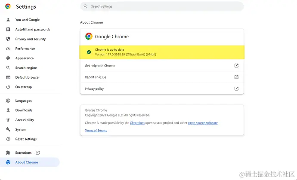This screenshot has height=180, width=297.
Task: Select About Chrome sidebar item
Action: point(30,162)
